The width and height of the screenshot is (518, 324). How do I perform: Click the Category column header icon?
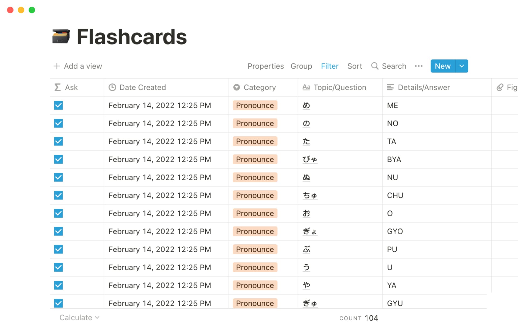coord(236,87)
